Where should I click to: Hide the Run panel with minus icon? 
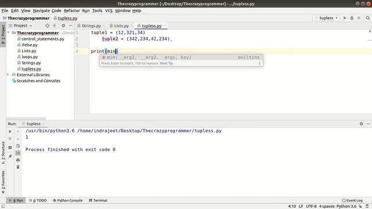[x=368, y=124]
